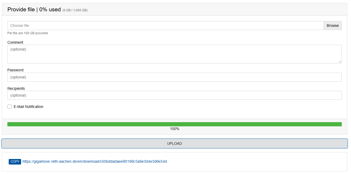Click the Password field label
This screenshot has width=351, height=174.
15,70
